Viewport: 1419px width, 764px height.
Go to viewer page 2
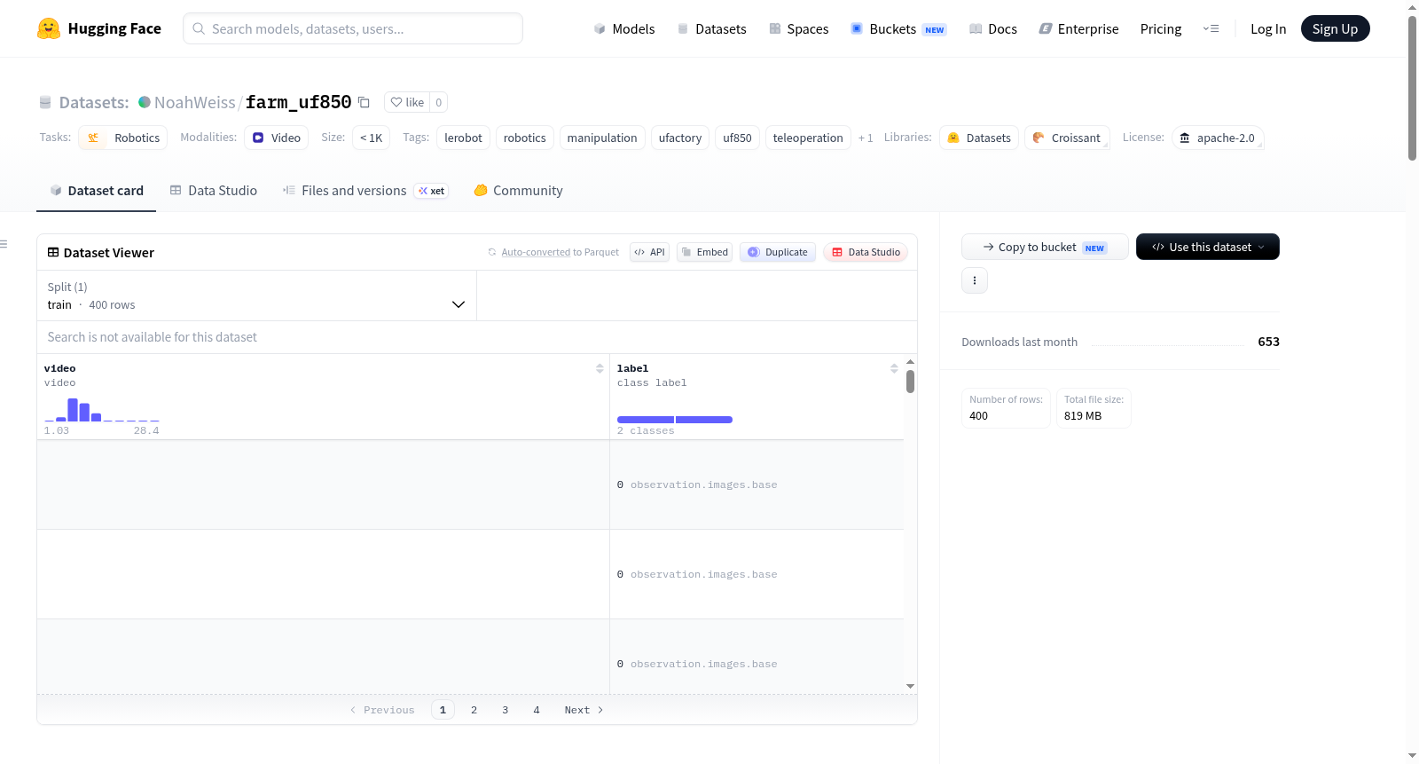tap(474, 710)
